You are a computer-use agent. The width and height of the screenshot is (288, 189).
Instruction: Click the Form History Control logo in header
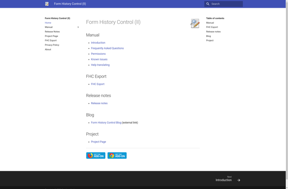pos(47,4)
